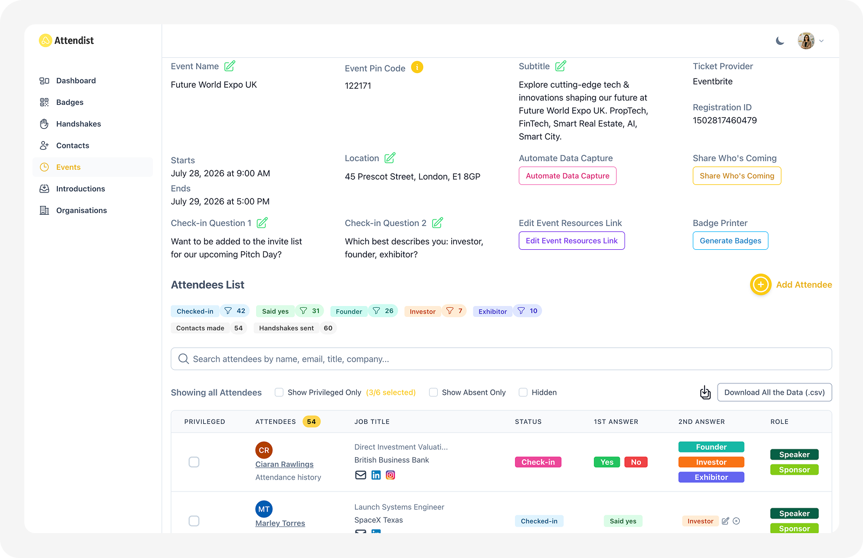This screenshot has width=863, height=558.
Task: Edit the Subtitle pencil icon
Action: point(561,66)
